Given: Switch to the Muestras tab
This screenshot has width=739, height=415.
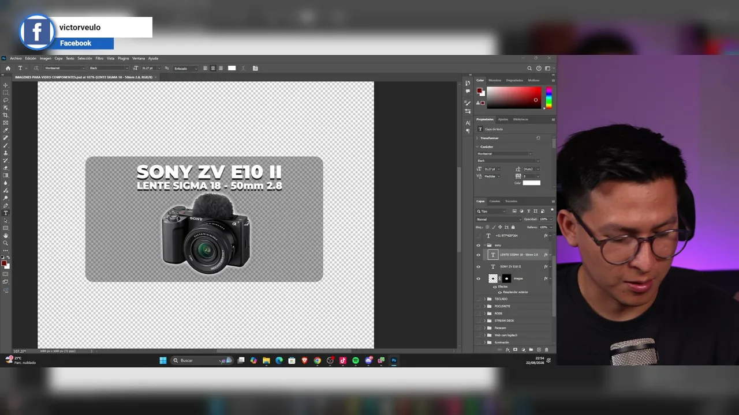Looking at the screenshot, I should coord(495,80).
